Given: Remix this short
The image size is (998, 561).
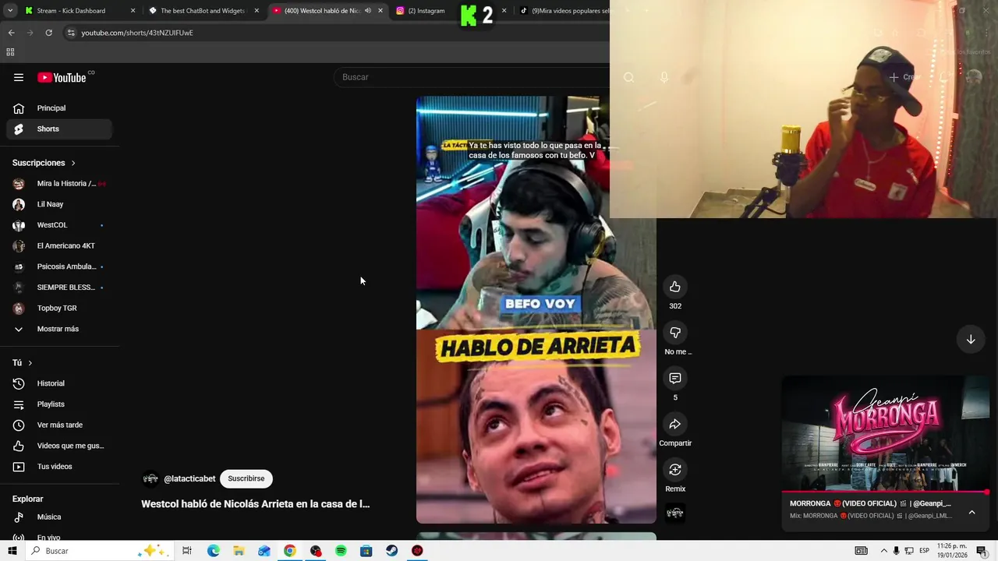Looking at the screenshot, I should pos(675,470).
